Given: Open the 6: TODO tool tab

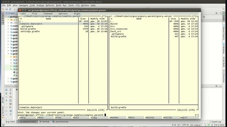Looking at the screenshot, I should point(10,122).
